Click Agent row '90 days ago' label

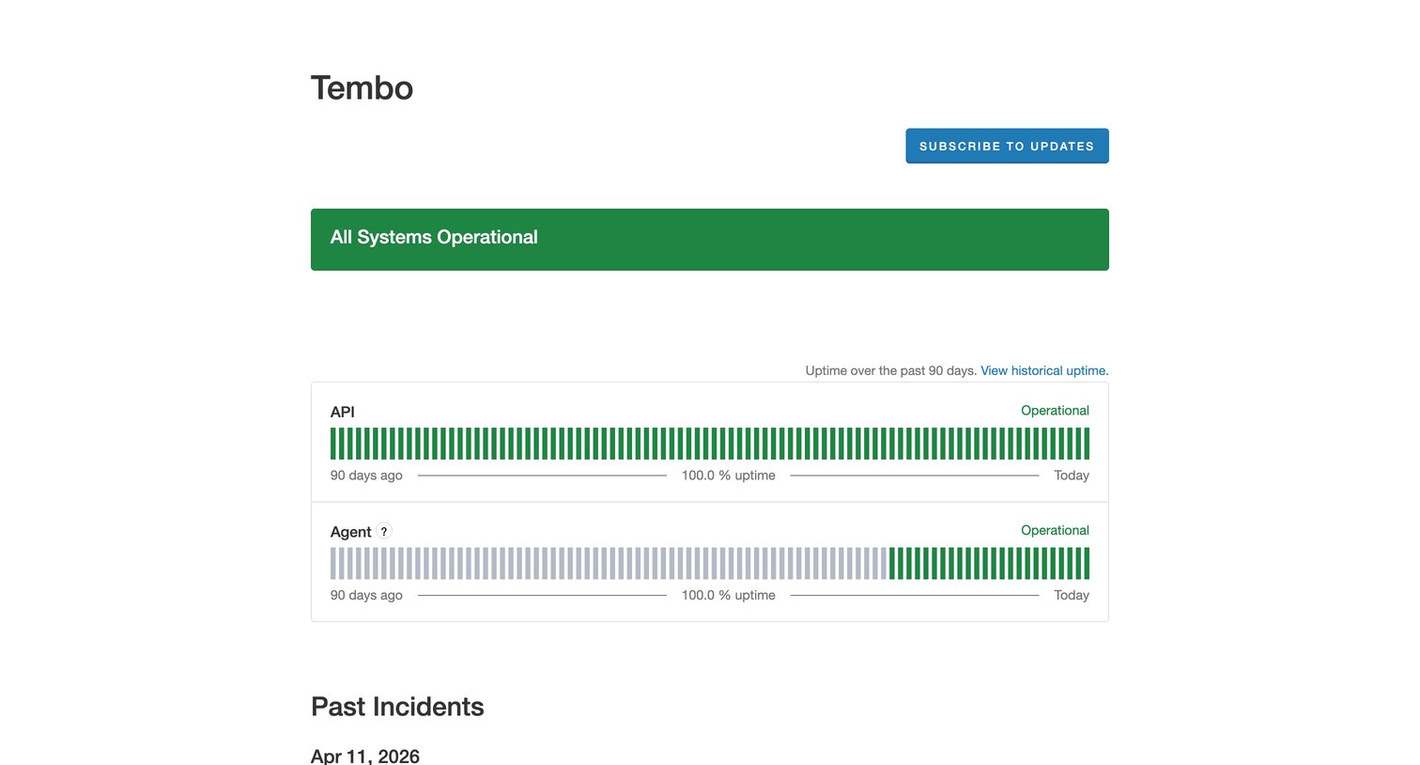click(x=366, y=595)
